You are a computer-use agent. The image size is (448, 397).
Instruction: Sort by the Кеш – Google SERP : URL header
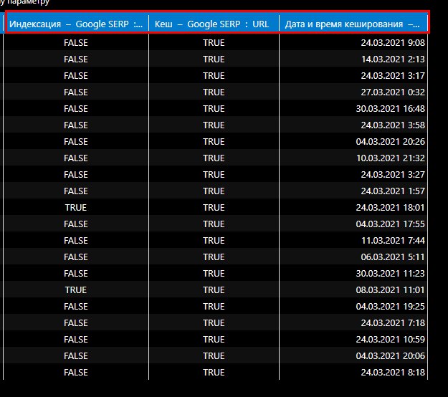[x=214, y=24]
